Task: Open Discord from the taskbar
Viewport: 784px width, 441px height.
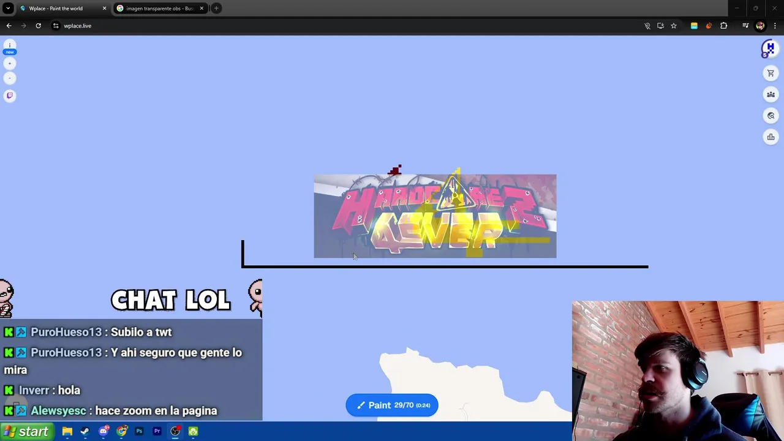Action: [x=104, y=431]
